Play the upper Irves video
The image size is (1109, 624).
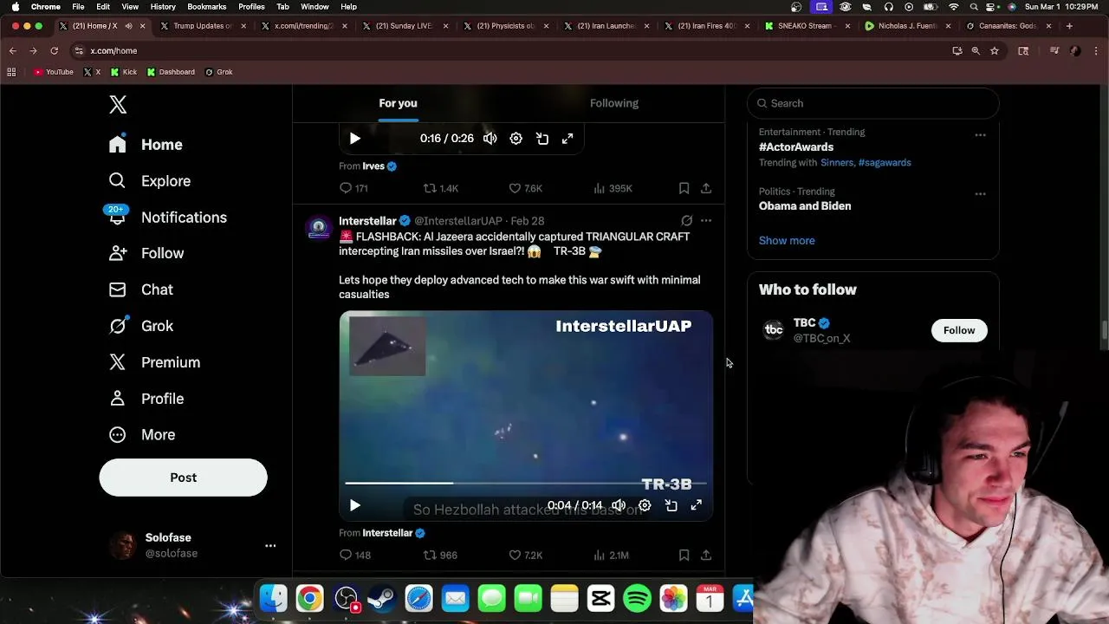[x=354, y=139]
